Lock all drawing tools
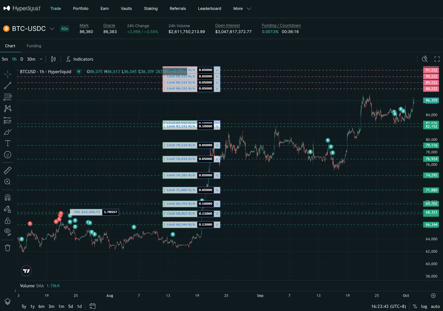This screenshot has width=443, height=311. [x=7, y=221]
